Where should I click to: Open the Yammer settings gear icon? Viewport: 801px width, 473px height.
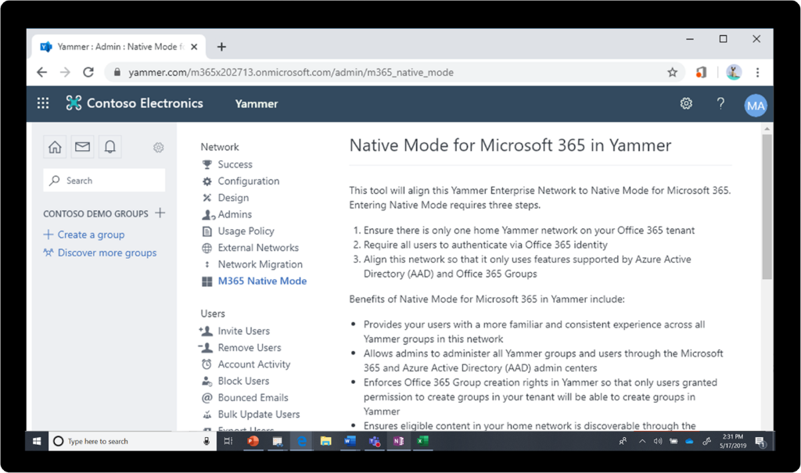(x=686, y=103)
